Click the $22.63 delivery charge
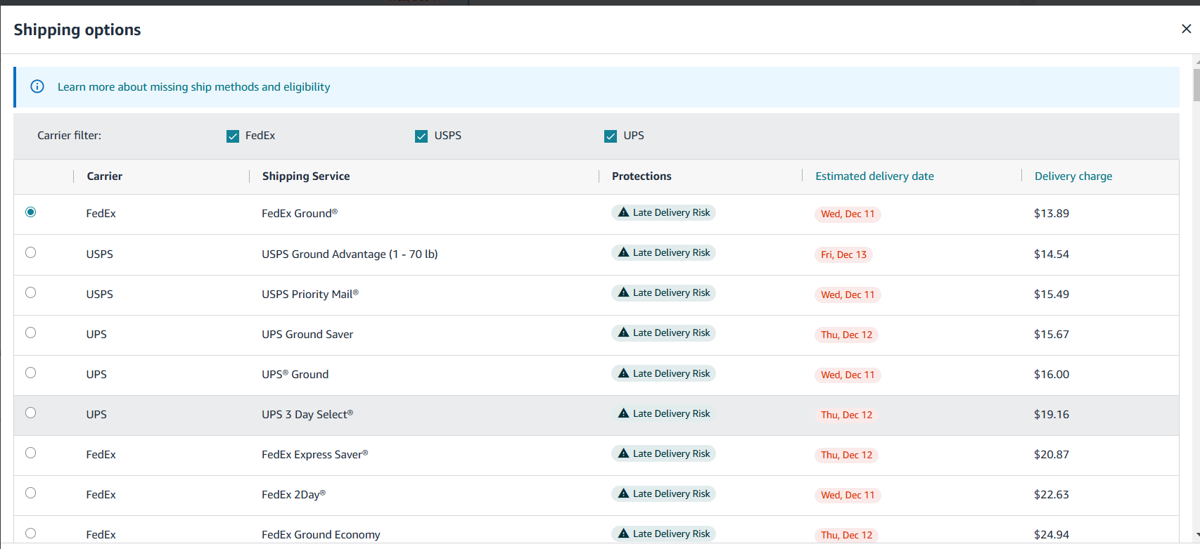Viewport: 1200px width, 549px height. click(1052, 495)
